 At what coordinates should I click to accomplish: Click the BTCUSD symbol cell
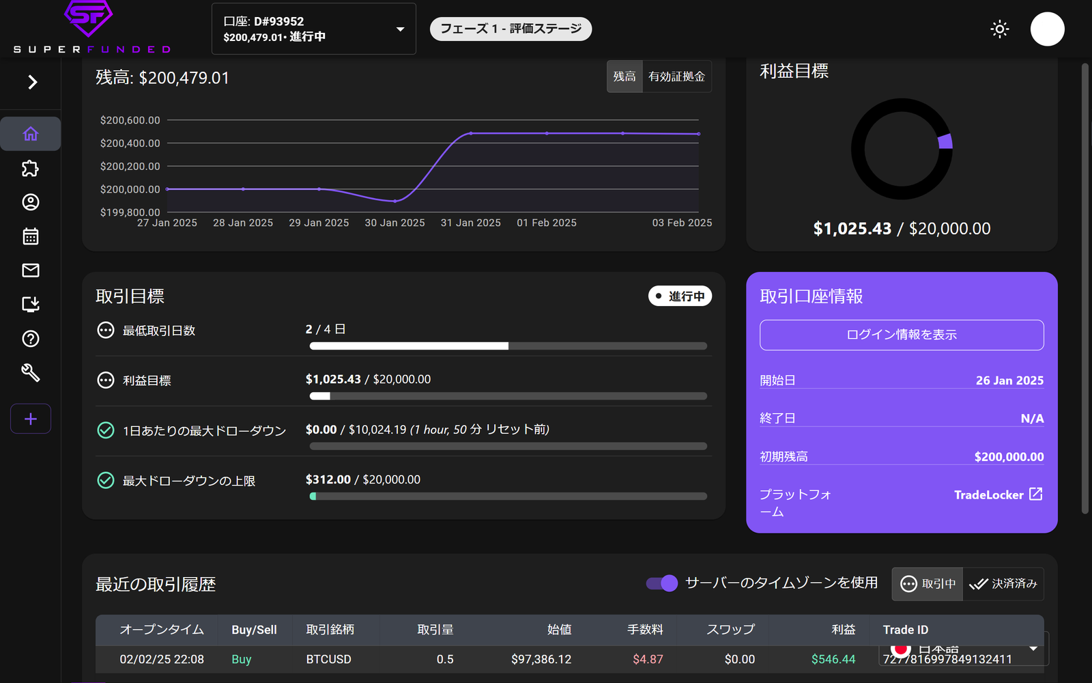coord(328,659)
